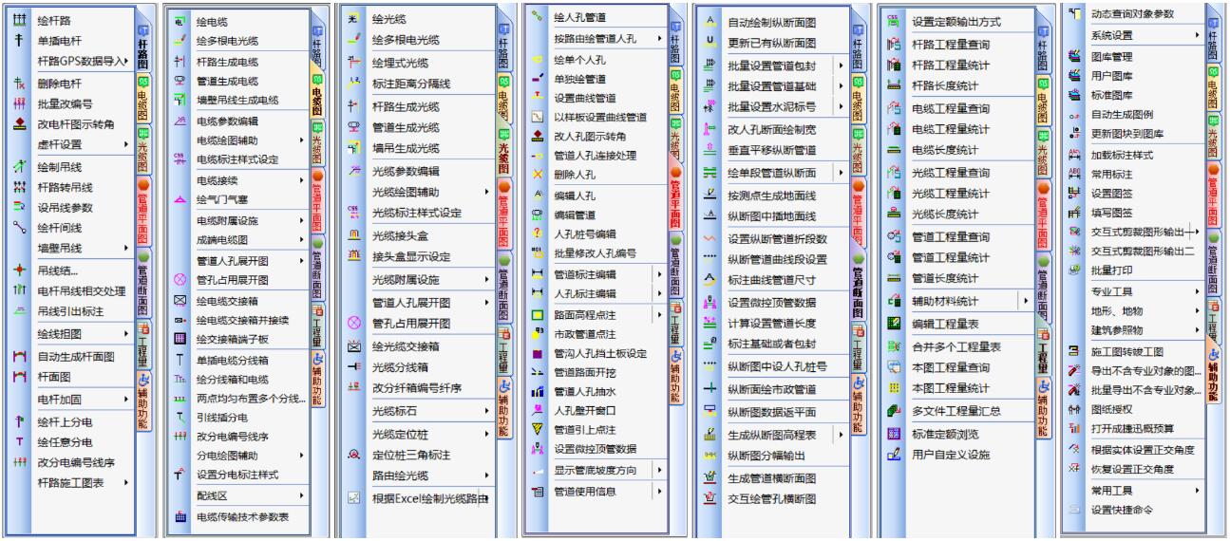1230x541 pixels.
Task: Open the 配线区 submenu
Action: point(302,495)
